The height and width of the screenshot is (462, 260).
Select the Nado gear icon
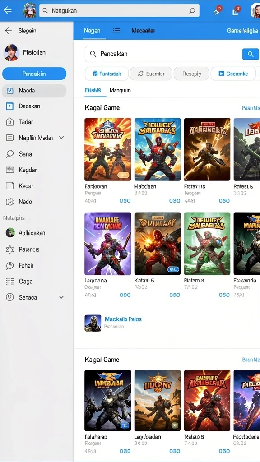(x=10, y=202)
